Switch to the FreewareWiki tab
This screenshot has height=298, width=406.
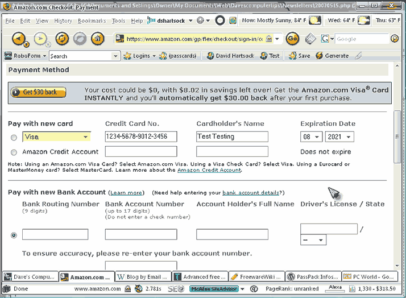pos(256,277)
